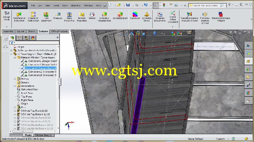This screenshot has width=254, height=142.
Task: Open the Tools menu
Action: 65,5
